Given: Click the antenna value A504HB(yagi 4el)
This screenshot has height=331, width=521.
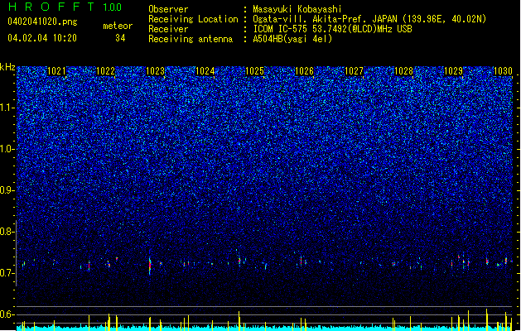Looking at the screenshot, I should click(292, 39).
